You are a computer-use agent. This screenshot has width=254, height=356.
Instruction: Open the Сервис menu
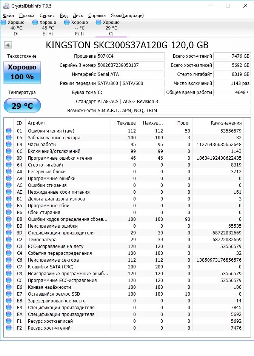(47, 15)
